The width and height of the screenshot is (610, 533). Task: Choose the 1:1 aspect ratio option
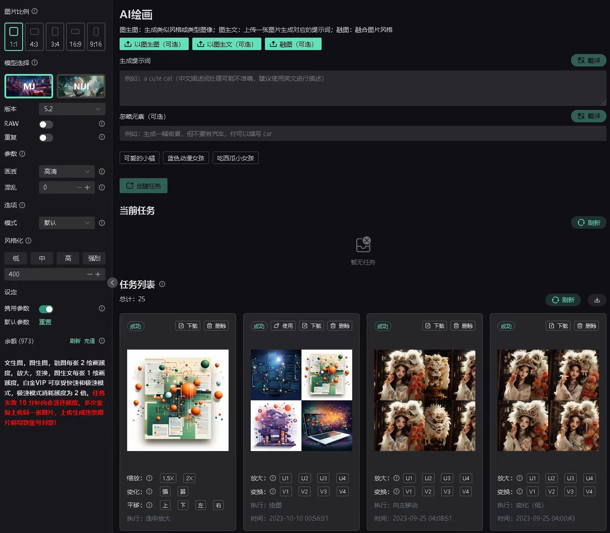click(x=14, y=36)
